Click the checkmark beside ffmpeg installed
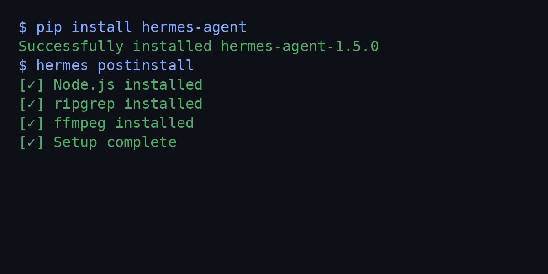 tap(31, 123)
